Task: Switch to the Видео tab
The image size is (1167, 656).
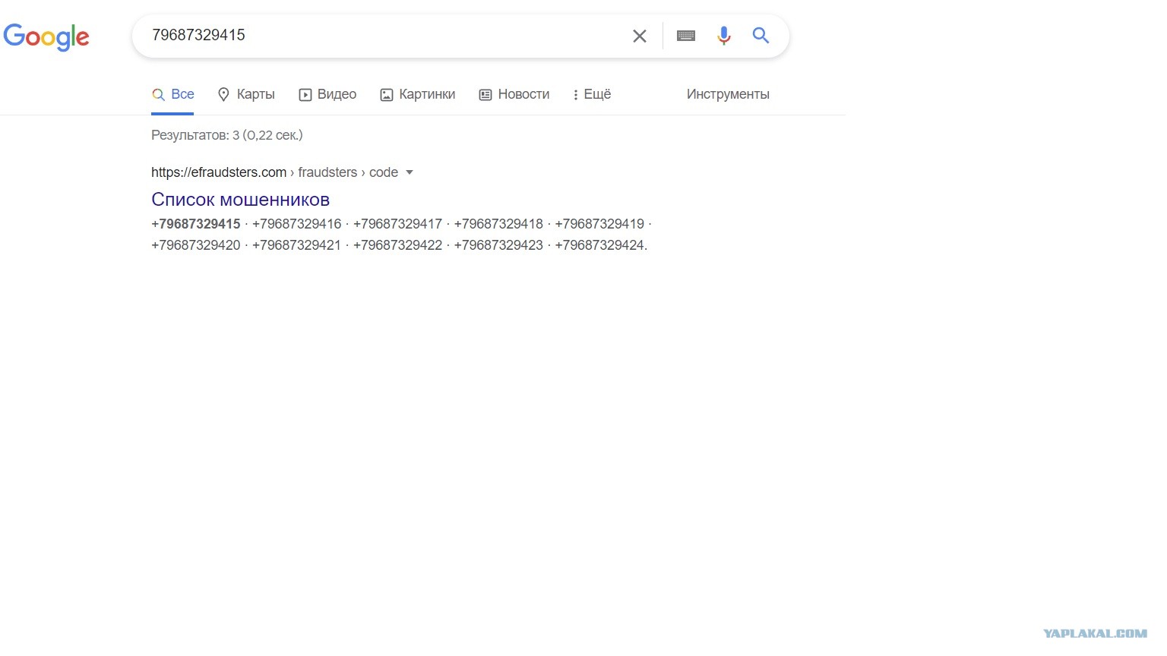Action: coord(327,94)
